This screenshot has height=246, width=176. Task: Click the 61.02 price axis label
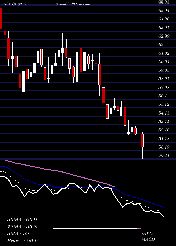pyautogui.click(x=164, y=53)
